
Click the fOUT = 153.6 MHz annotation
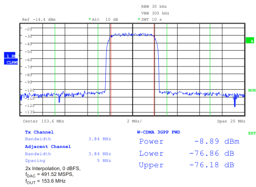pos(45,181)
